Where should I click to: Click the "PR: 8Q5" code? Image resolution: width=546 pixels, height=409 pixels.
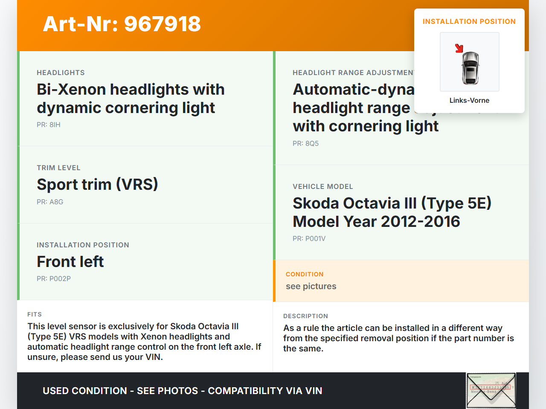(306, 144)
